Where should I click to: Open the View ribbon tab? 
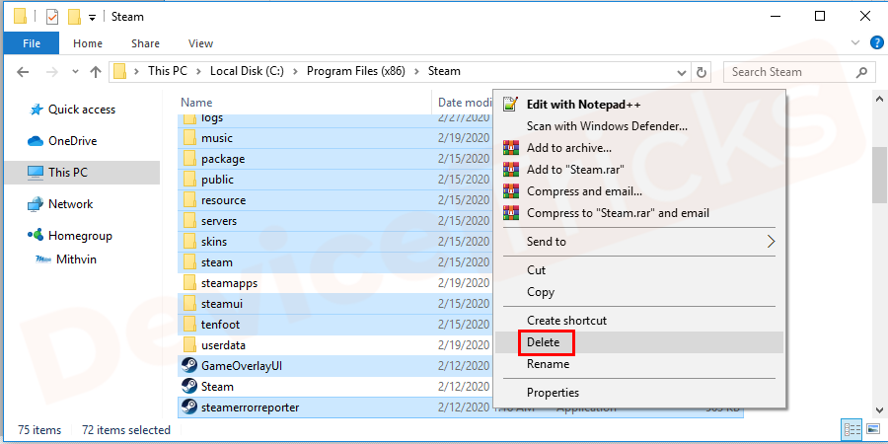point(200,43)
